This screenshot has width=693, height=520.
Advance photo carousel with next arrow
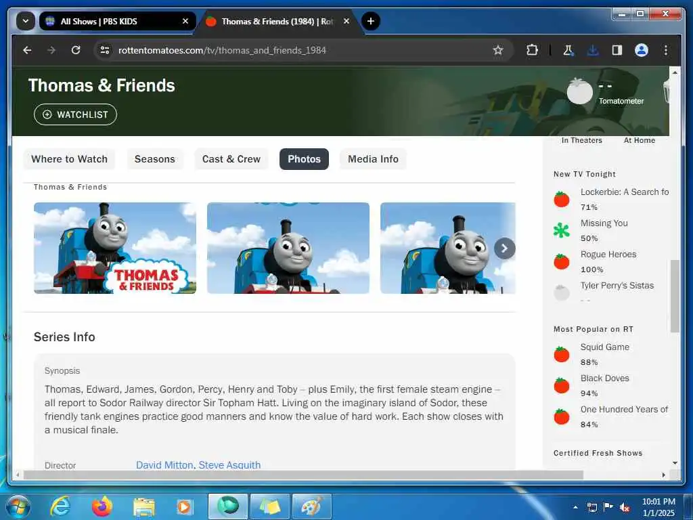click(505, 248)
